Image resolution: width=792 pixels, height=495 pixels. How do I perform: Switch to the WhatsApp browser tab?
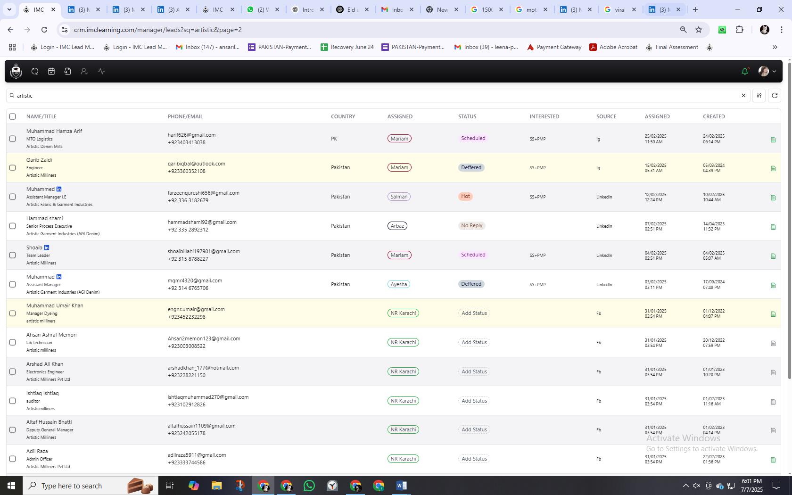coord(263,9)
